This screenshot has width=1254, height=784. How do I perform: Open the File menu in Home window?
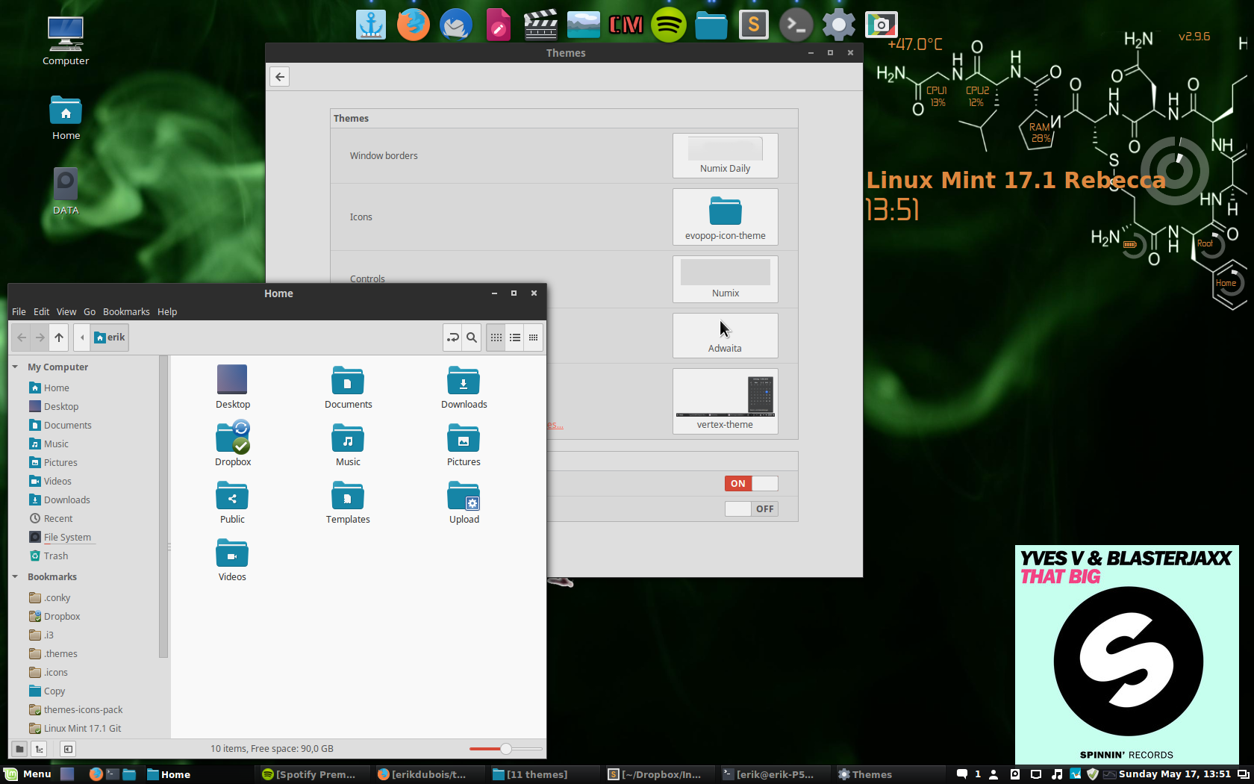[19, 311]
